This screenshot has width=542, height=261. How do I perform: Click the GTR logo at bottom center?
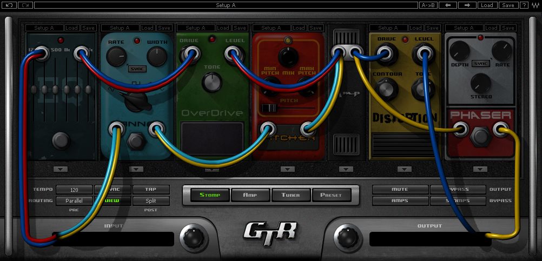(x=270, y=234)
